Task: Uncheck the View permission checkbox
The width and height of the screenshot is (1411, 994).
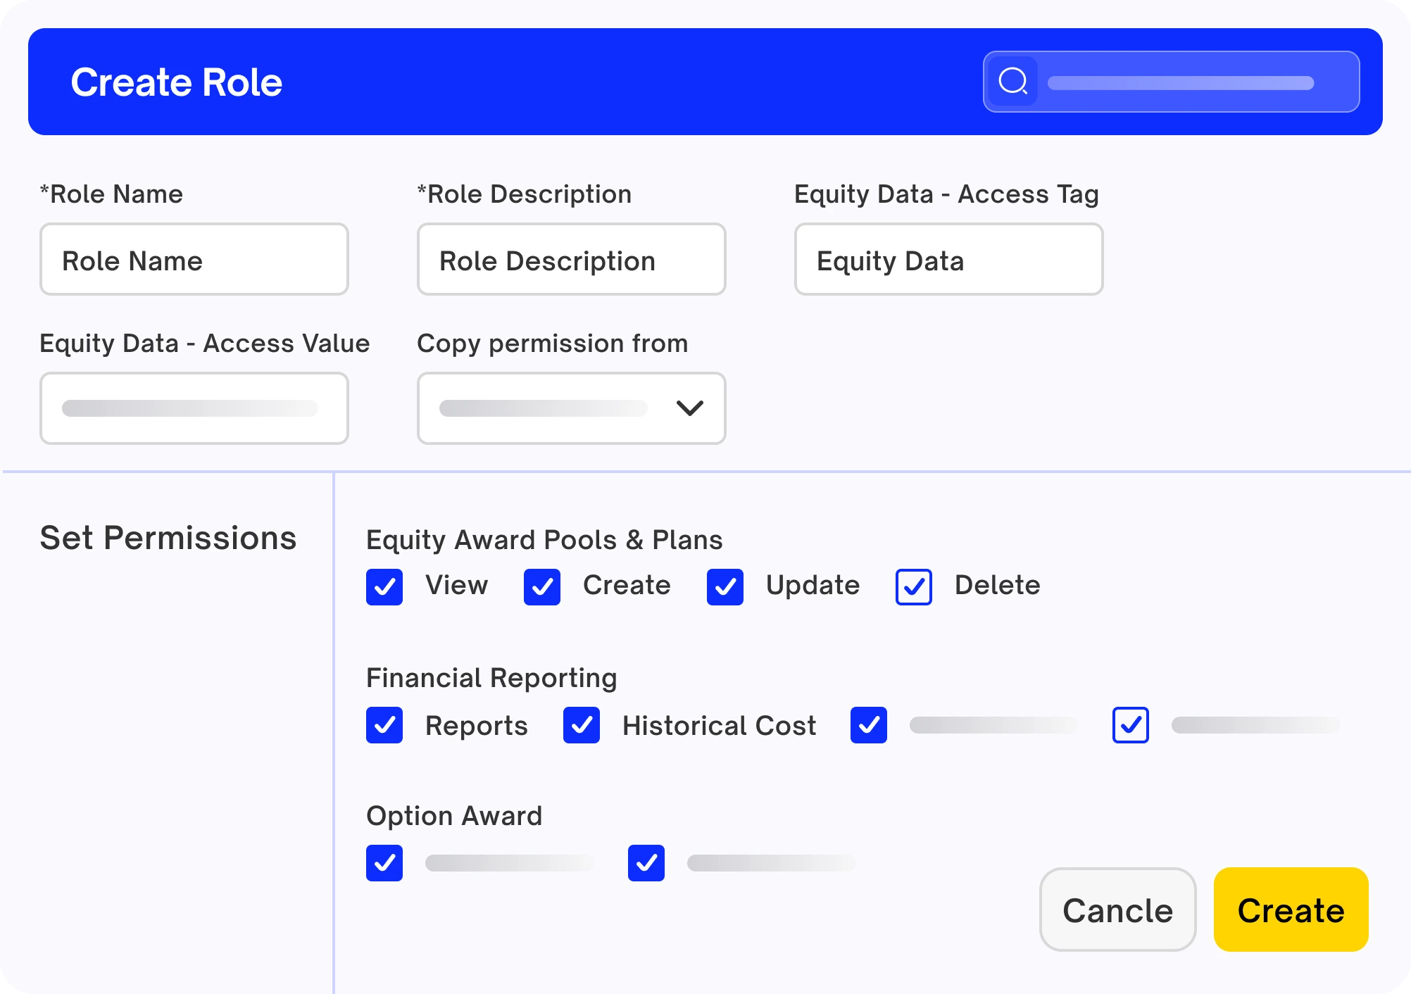Action: (384, 586)
